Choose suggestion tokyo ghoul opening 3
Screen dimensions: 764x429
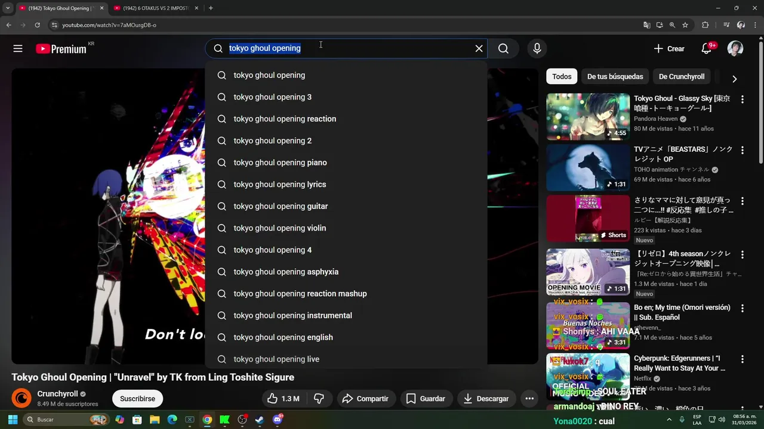346,97
